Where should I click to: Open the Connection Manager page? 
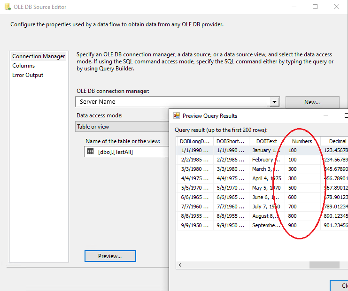(x=39, y=56)
